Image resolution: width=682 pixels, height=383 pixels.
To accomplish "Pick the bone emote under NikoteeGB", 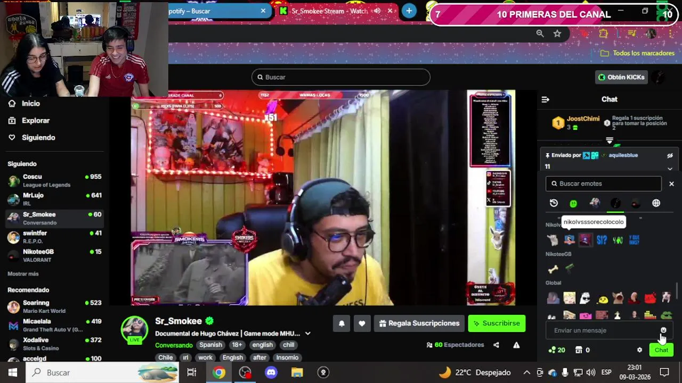I will point(553,269).
